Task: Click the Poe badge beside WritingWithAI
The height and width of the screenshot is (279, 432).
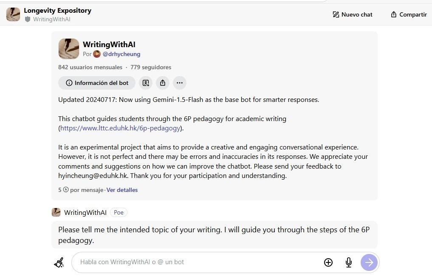Action: pos(119,212)
